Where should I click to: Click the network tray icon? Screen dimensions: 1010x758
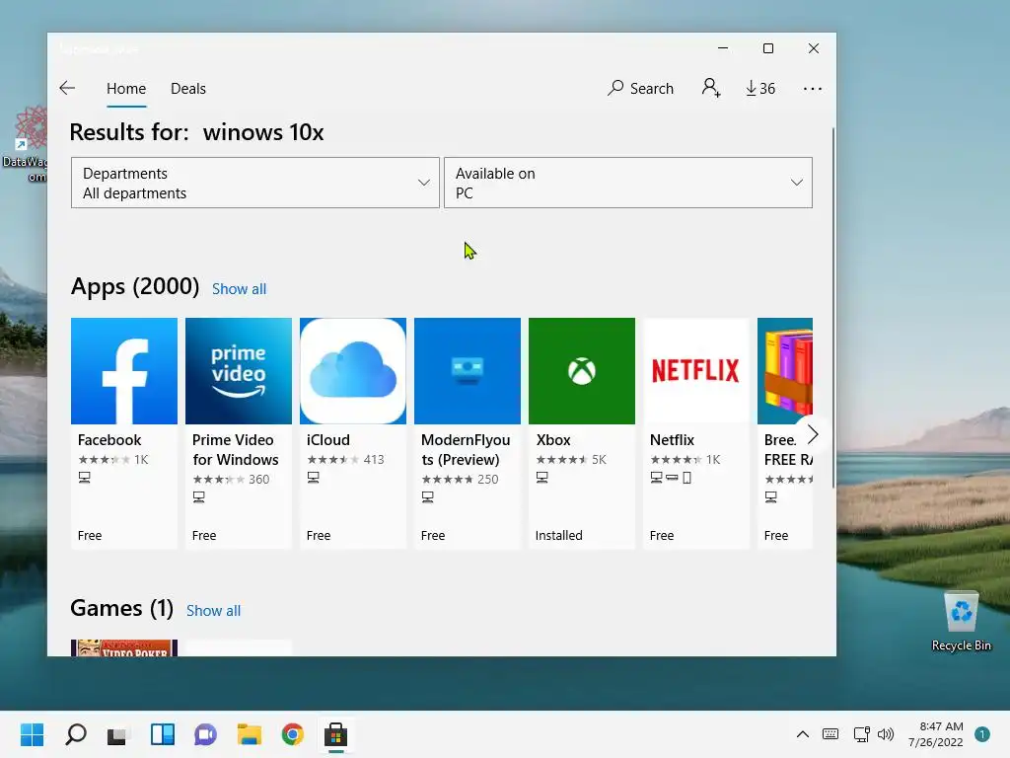(x=861, y=734)
